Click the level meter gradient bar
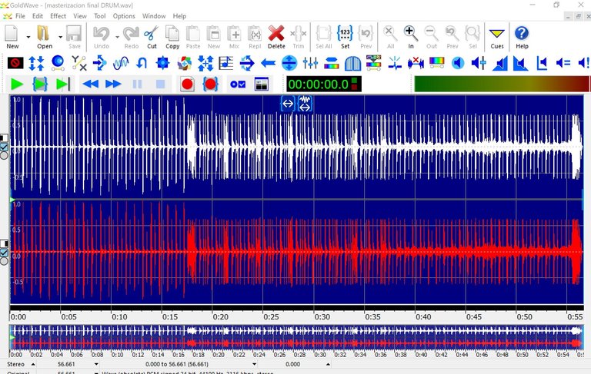This screenshot has width=591, height=374. [x=501, y=84]
